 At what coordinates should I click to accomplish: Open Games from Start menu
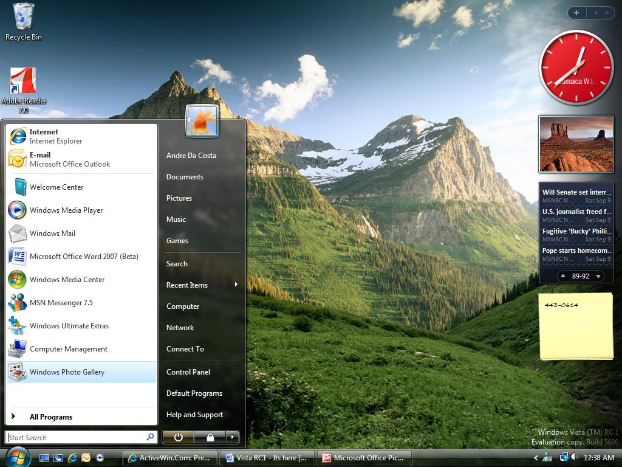pos(202,240)
